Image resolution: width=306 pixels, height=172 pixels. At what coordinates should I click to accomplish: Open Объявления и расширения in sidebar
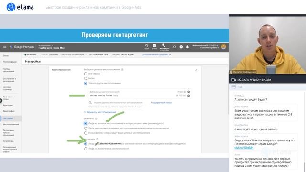click(x=10, y=80)
